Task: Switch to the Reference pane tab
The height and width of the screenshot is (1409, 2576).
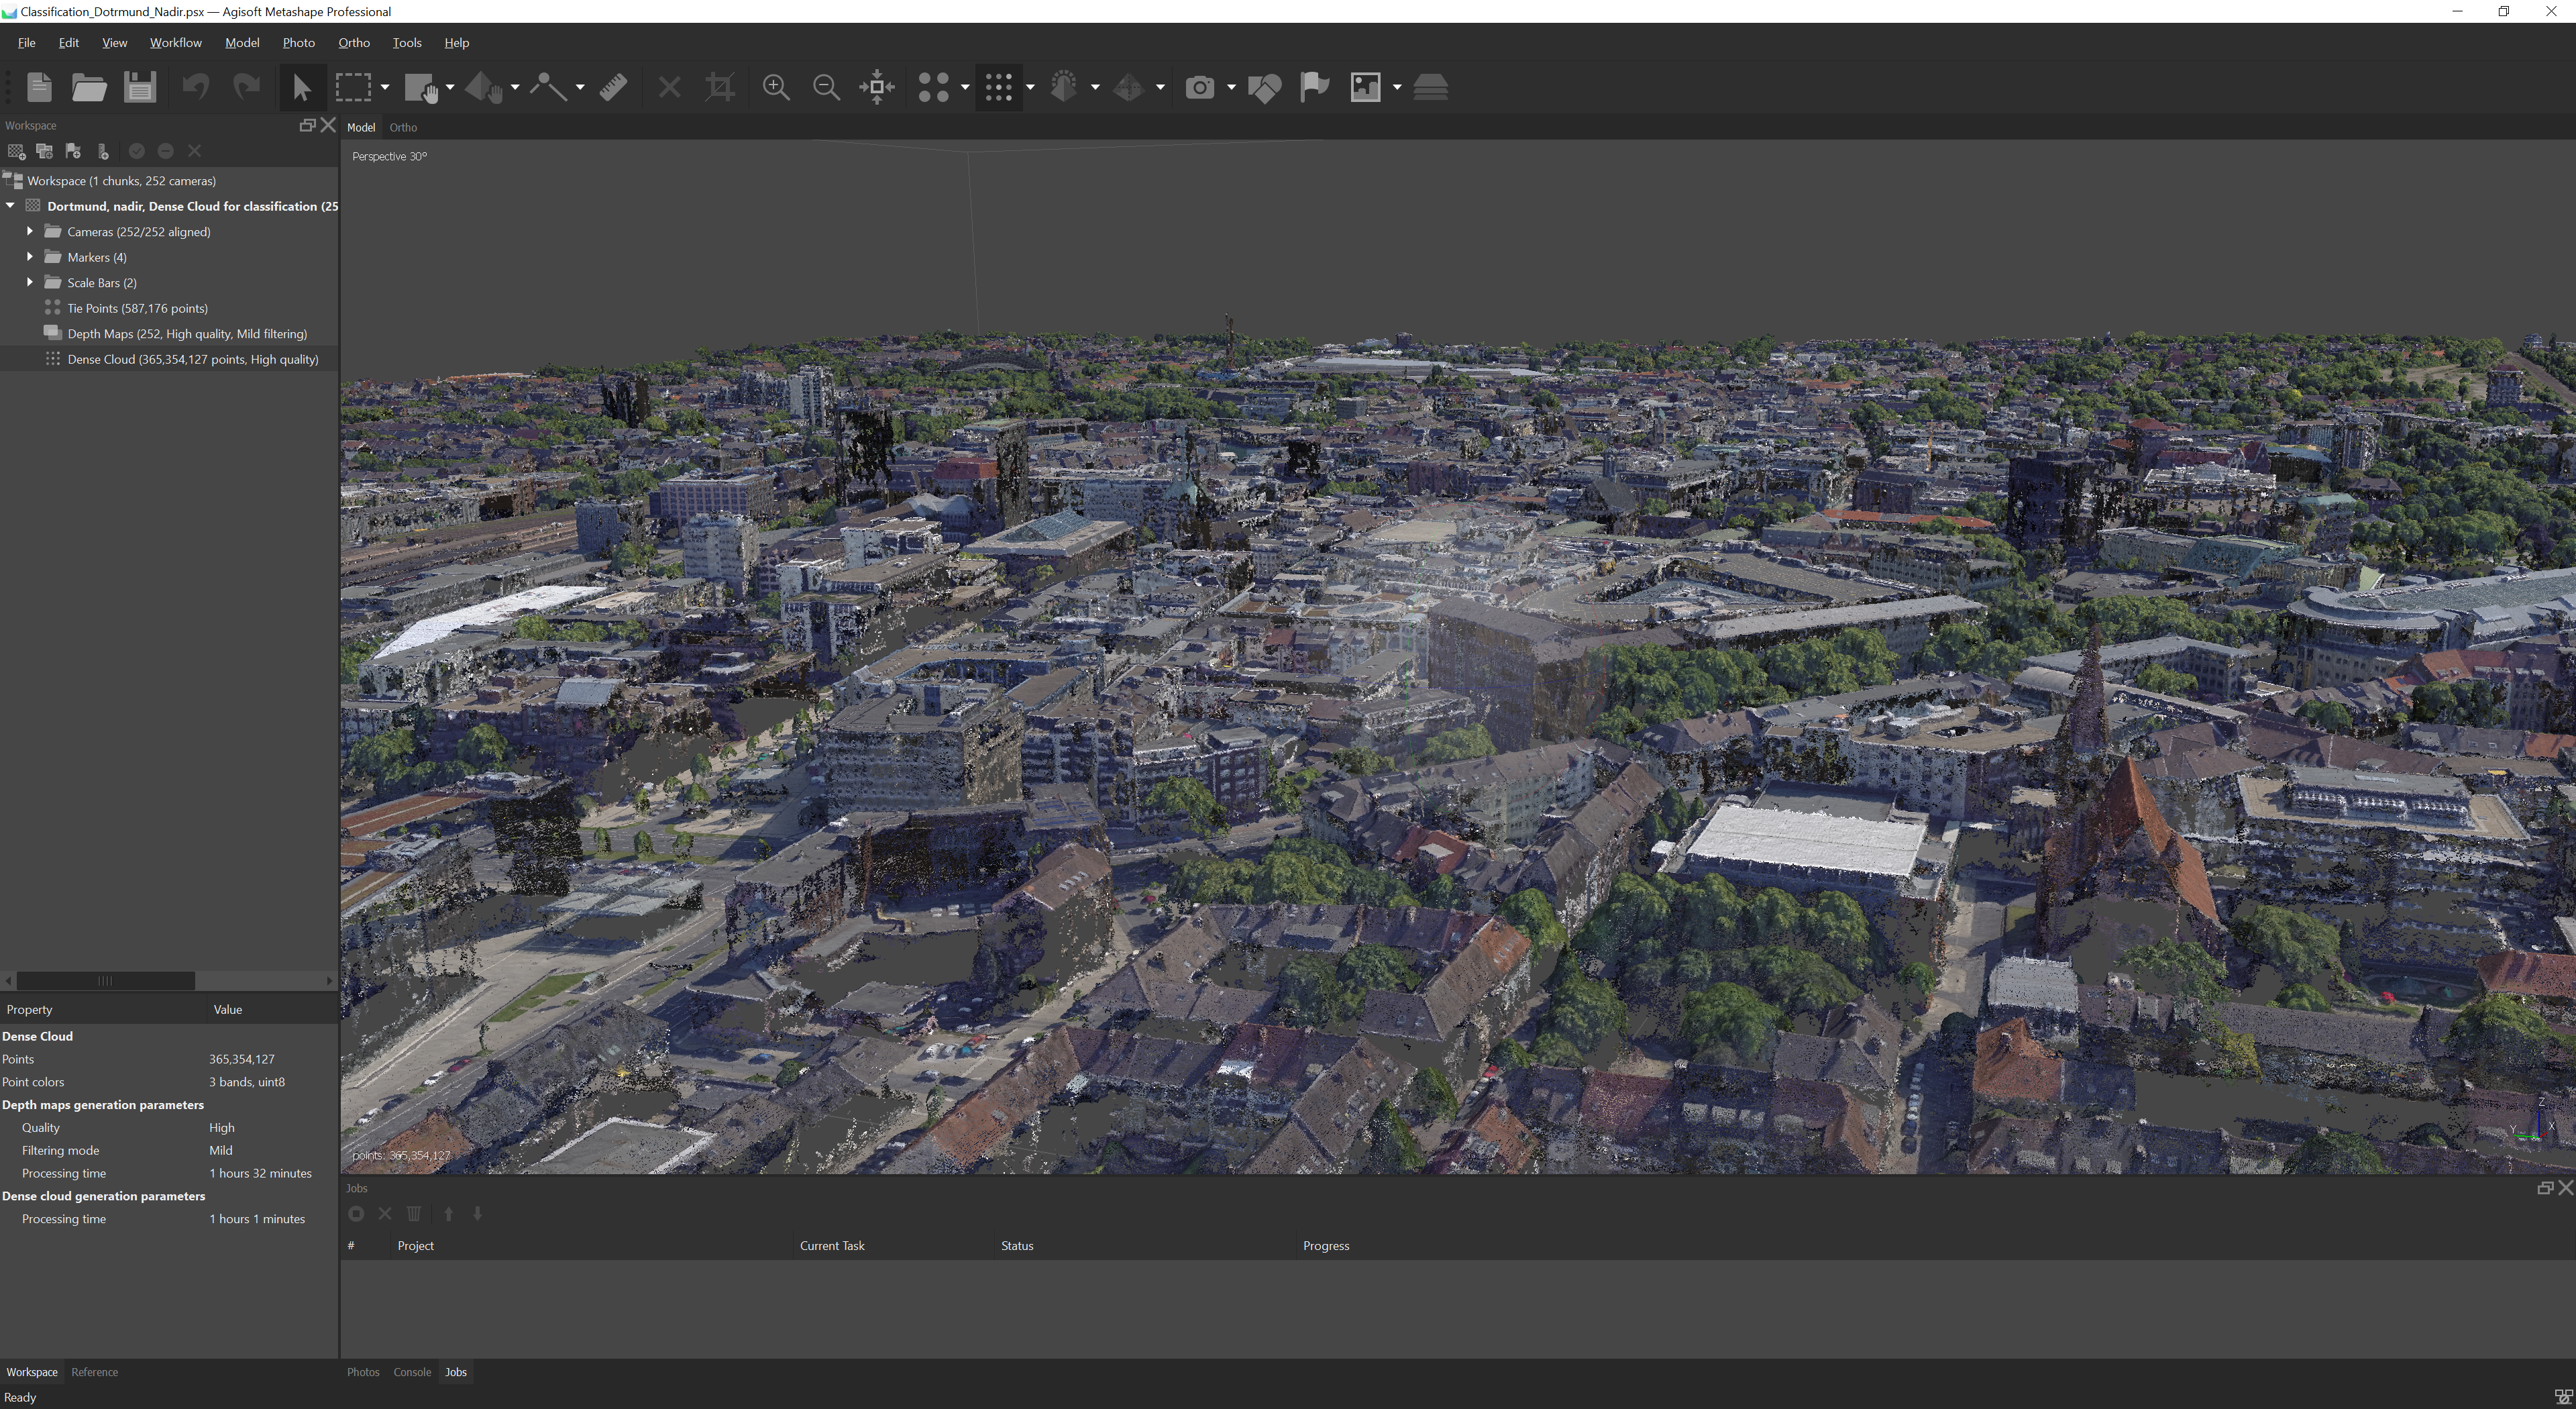Action: 94,1372
